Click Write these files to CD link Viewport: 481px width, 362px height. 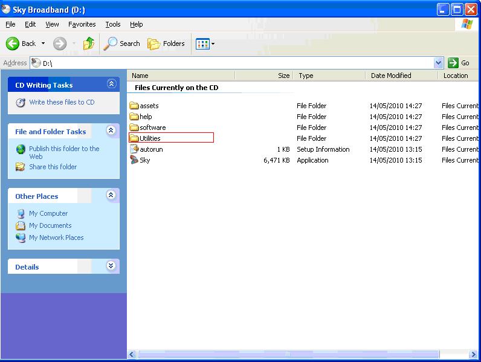(x=62, y=102)
